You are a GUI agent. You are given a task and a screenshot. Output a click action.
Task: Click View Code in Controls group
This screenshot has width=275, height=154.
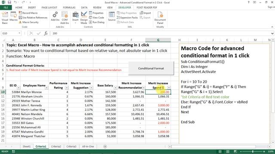tap(96, 18)
